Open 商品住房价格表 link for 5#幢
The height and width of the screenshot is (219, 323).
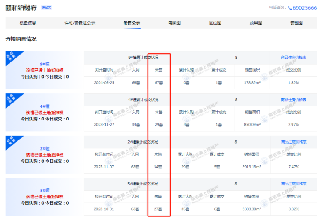click(x=294, y=184)
